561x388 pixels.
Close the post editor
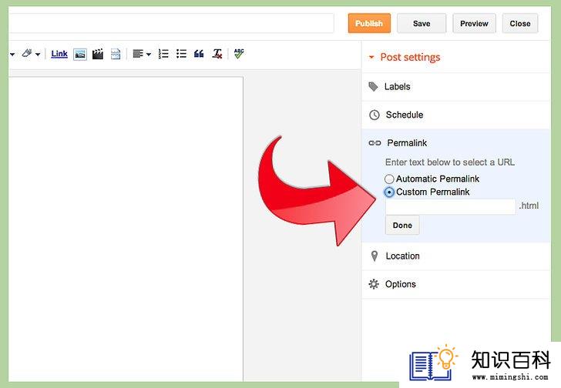click(x=520, y=24)
